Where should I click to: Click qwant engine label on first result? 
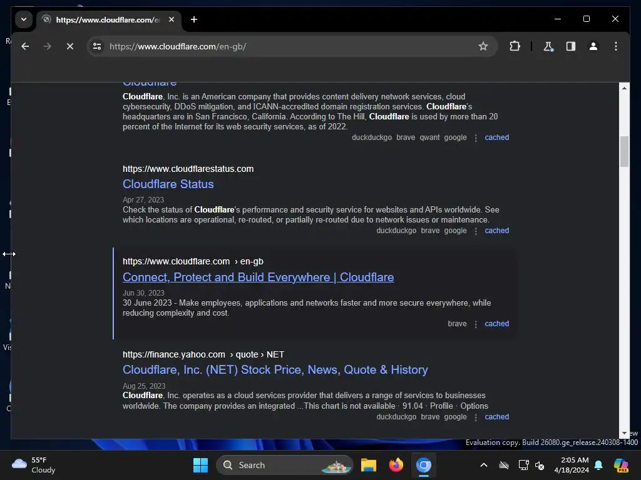coord(429,137)
